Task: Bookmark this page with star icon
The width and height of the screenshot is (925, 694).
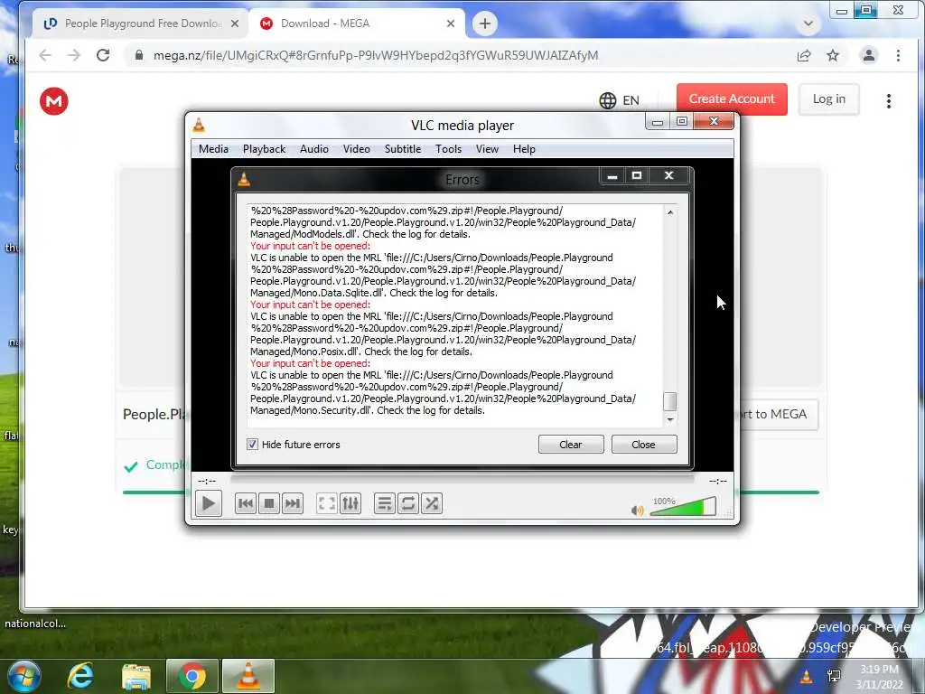Action: pyautogui.click(x=833, y=55)
